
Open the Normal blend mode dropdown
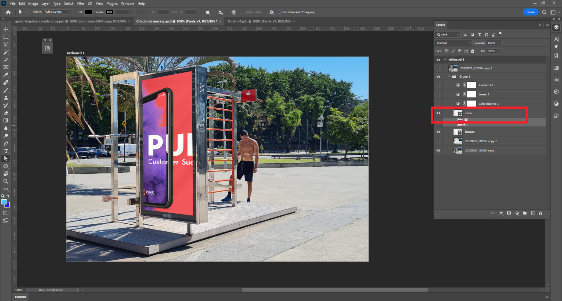[454, 43]
